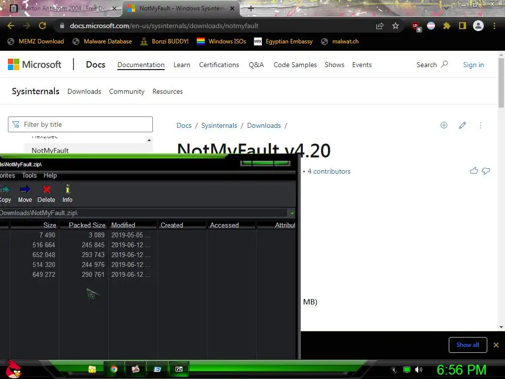Viewport: 505px width, 379px height.
Task: Open the Learn nav item
Action: 181,65
